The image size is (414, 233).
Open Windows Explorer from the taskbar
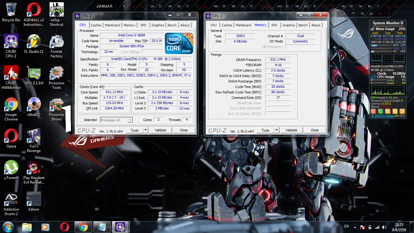coord(27,227)
